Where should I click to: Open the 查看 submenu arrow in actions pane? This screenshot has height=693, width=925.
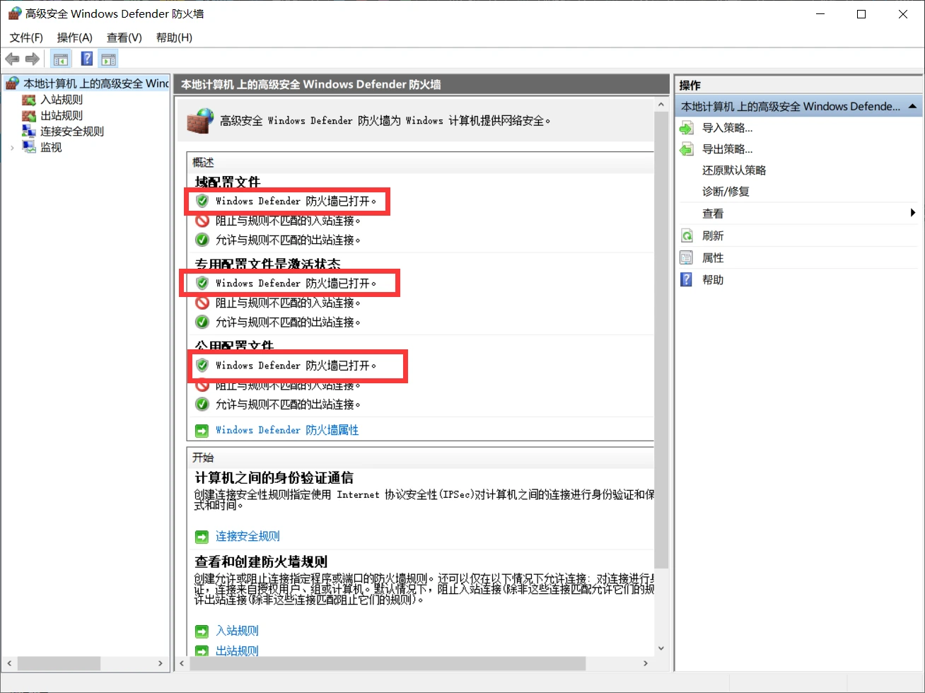pyautogui.click(x=913, y=213)
